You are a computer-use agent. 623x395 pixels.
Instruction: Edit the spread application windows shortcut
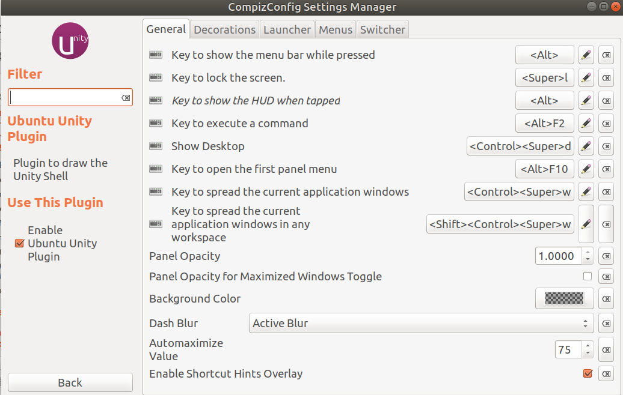[x=586, y=191]
